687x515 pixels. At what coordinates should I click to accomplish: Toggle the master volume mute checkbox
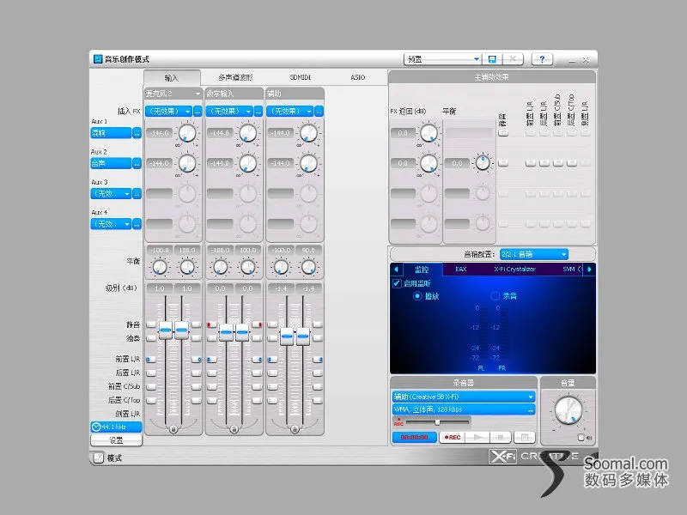pyautogui.click(x=581, y=438)
